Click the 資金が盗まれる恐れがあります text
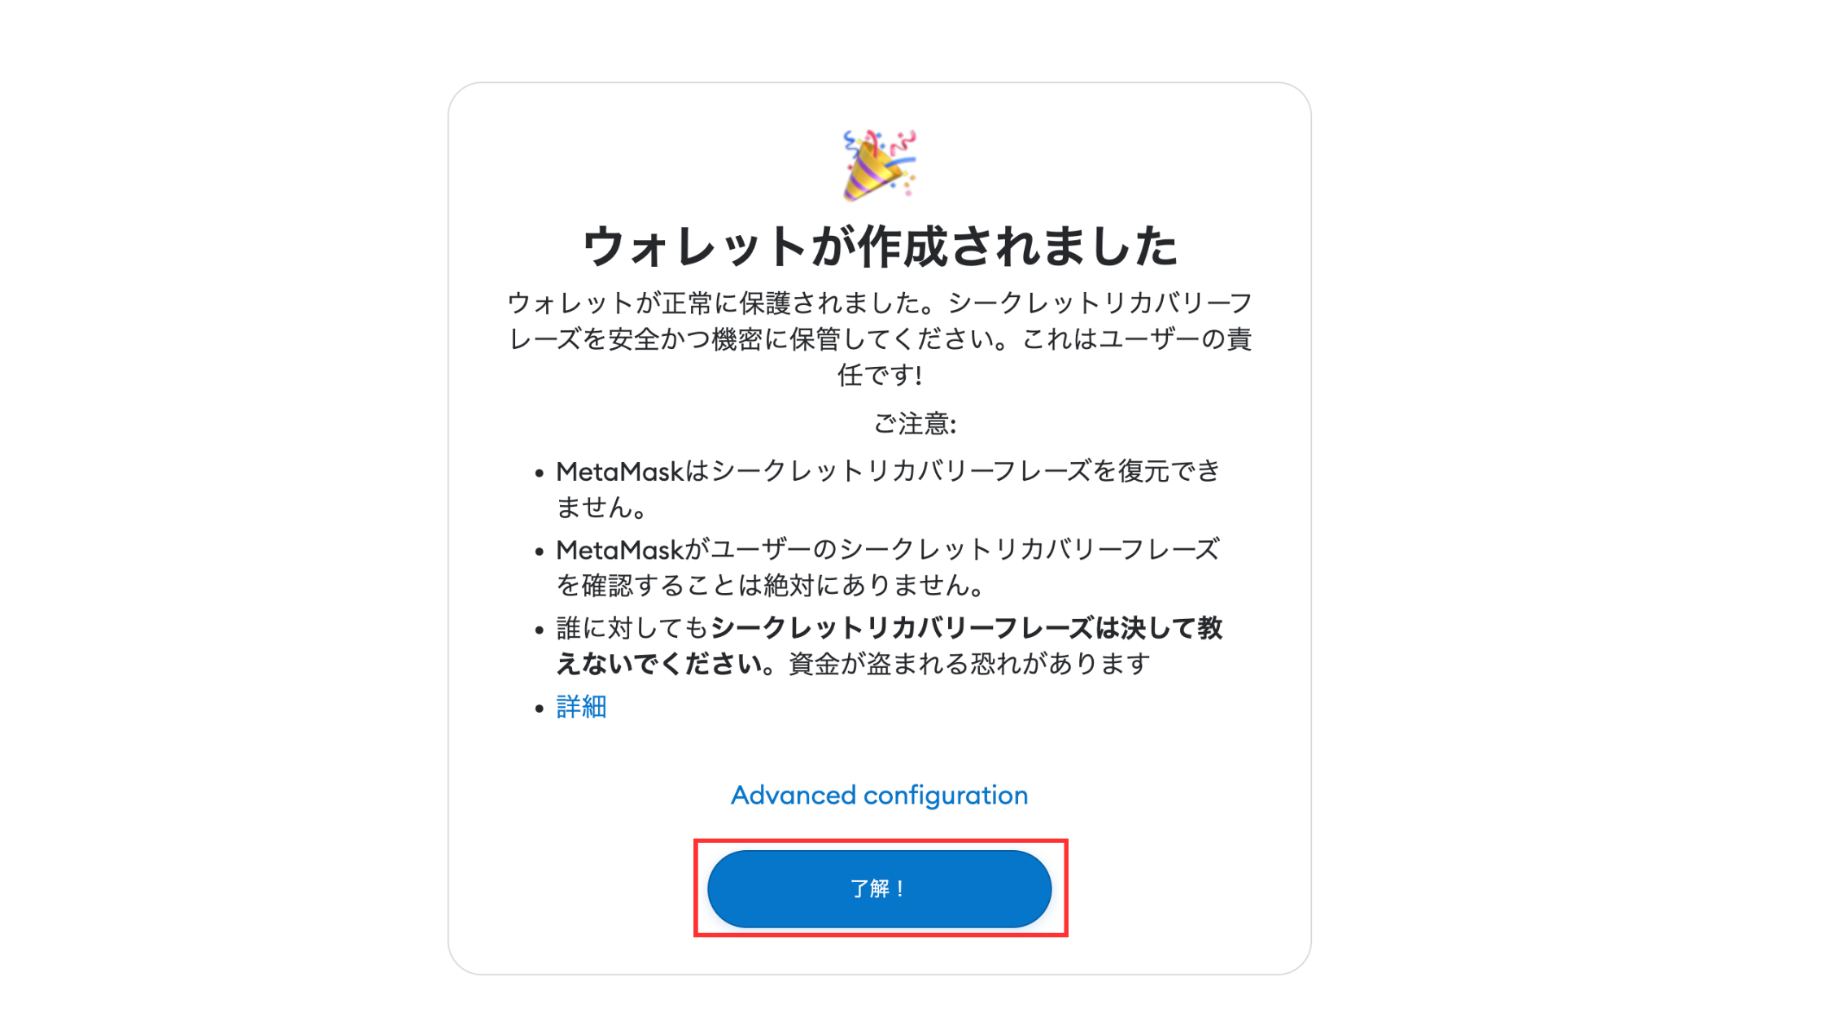 [969, 664]
